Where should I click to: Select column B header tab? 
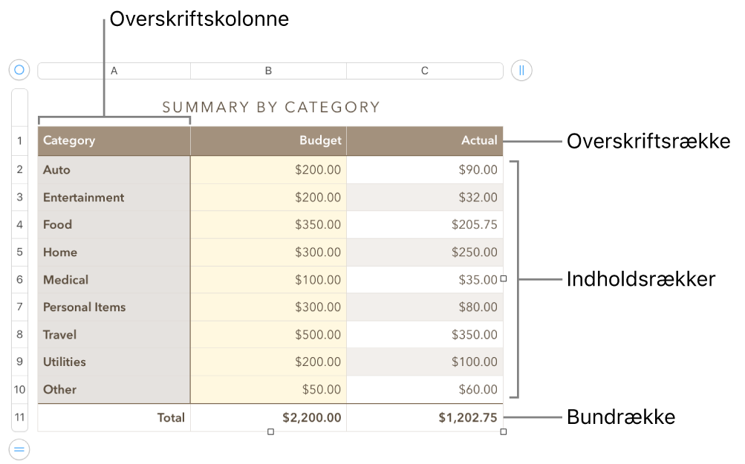pos(268,71)
